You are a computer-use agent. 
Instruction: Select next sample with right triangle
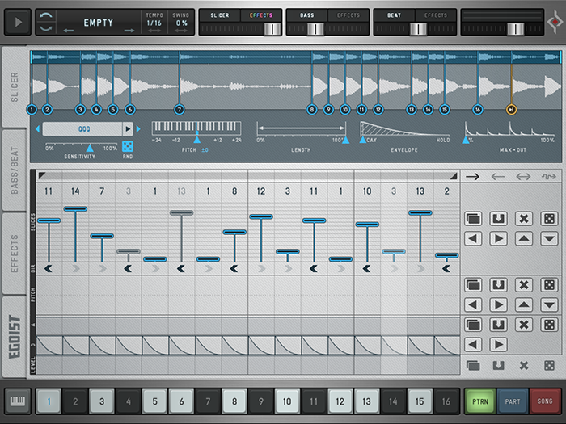[138, 128]
